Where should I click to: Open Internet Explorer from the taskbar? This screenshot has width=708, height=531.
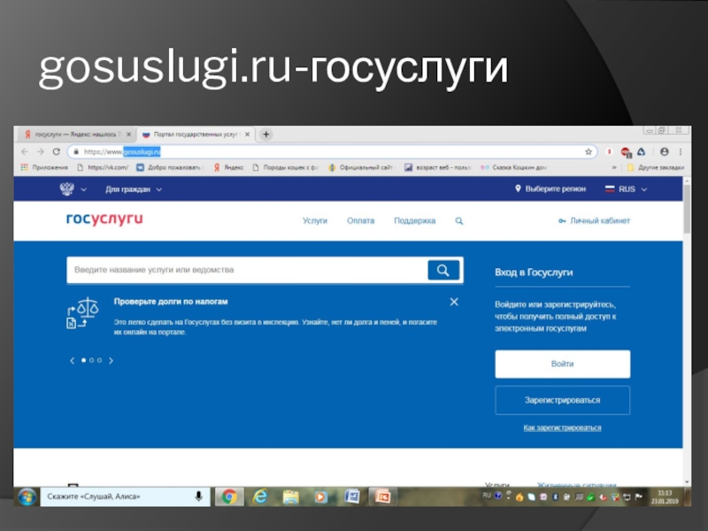(260, 496)
